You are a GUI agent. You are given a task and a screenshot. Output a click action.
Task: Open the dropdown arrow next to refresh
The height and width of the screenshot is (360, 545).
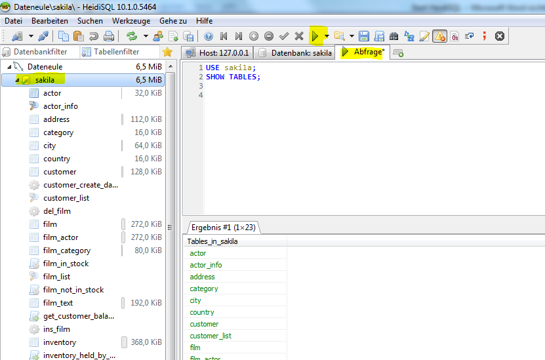(x=144, y=36)
